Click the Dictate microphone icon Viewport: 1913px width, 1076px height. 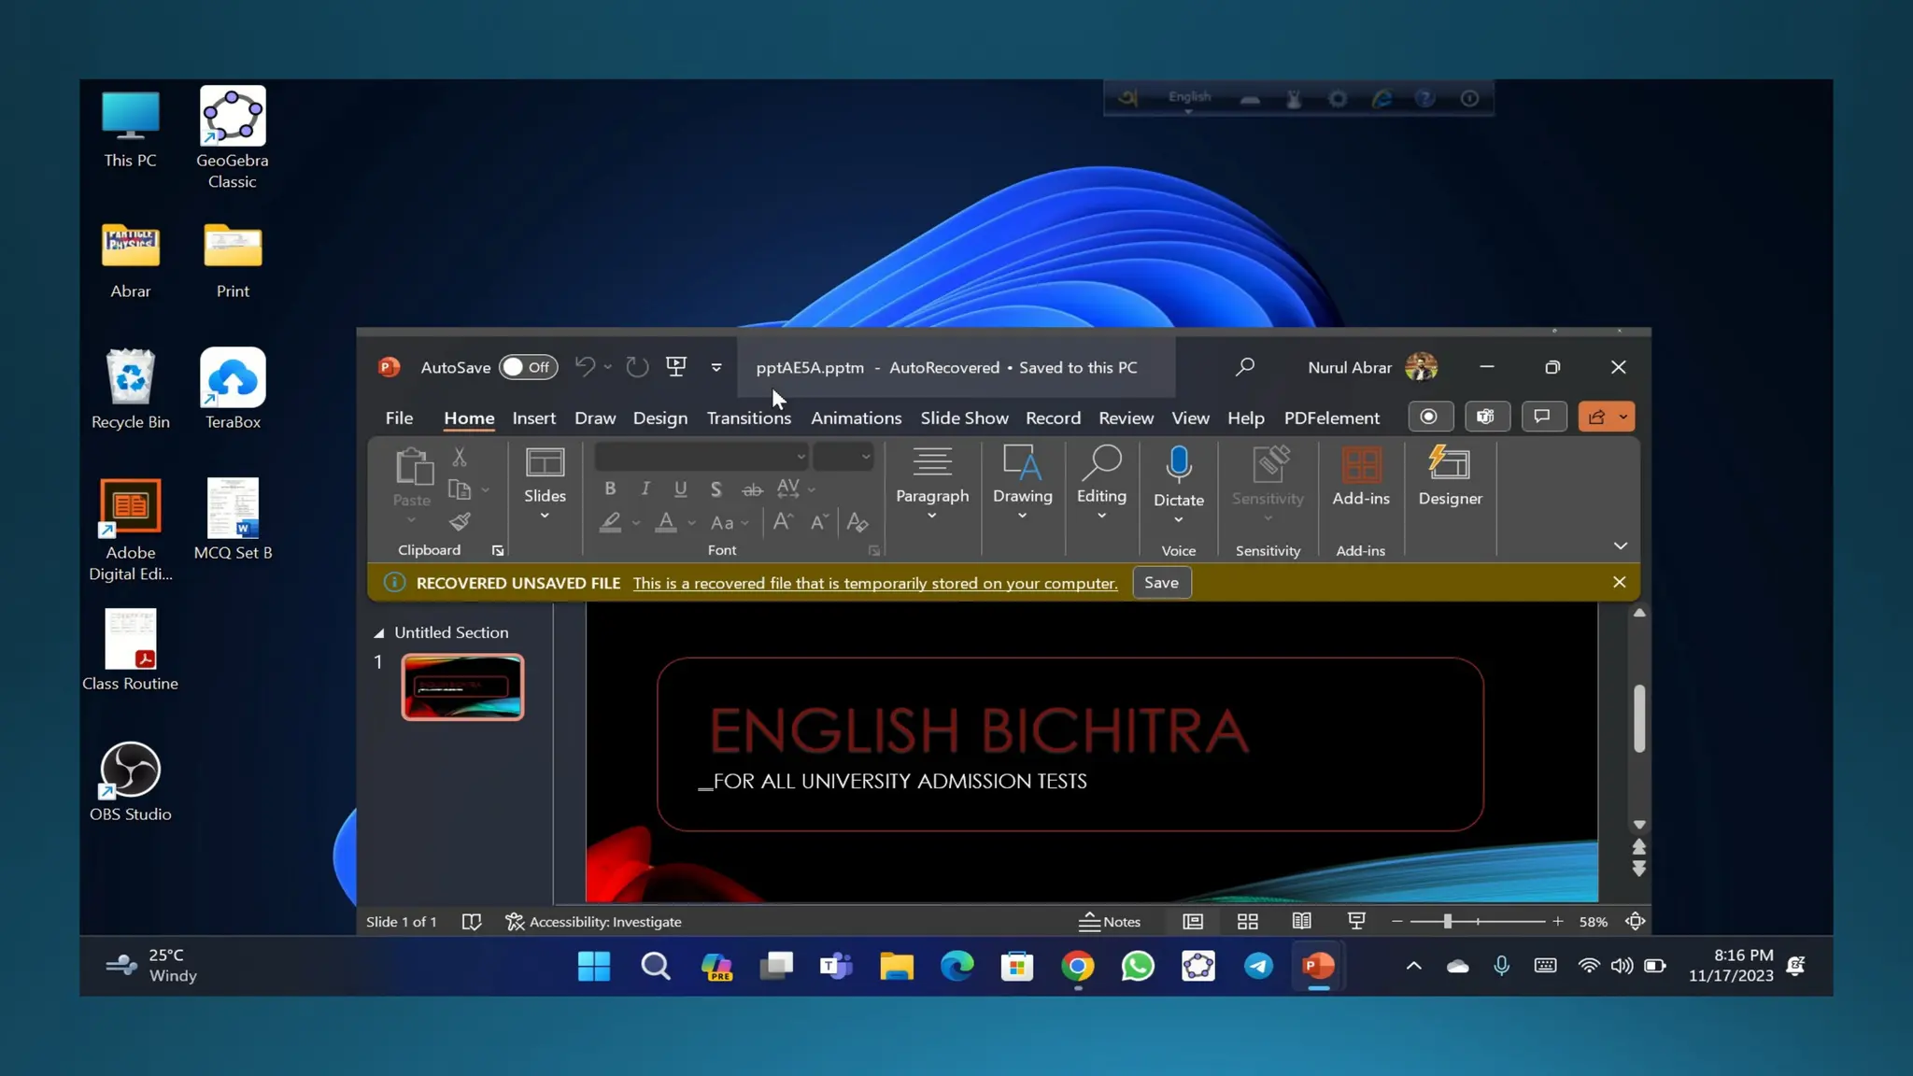pyautogui.click(x=1178, y=464)
